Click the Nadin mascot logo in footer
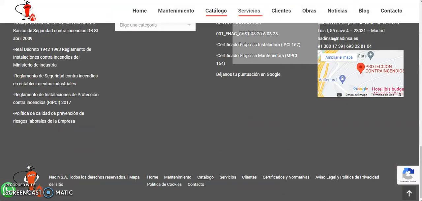Viewport: 422px width, 201px height. pos(30,175)
